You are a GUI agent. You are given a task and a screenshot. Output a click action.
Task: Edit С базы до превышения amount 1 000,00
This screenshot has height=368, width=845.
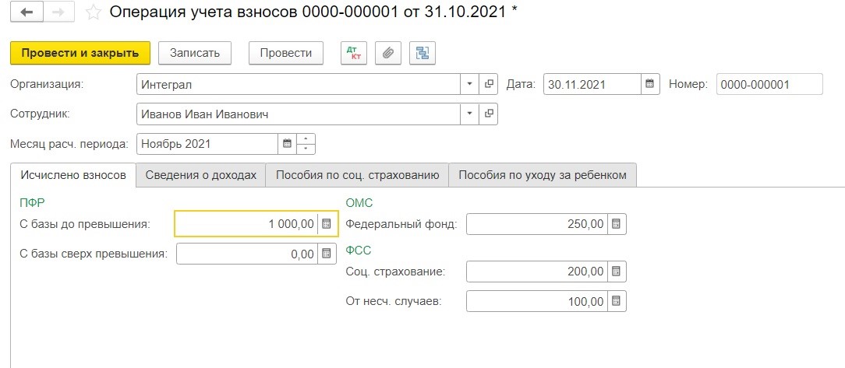247,224
